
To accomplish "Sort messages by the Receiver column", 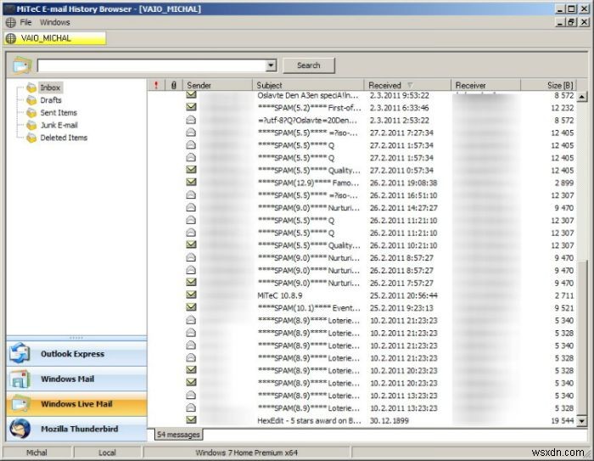I will [485, 85].
